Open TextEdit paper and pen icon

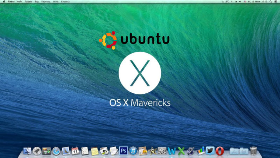[114, 151]
